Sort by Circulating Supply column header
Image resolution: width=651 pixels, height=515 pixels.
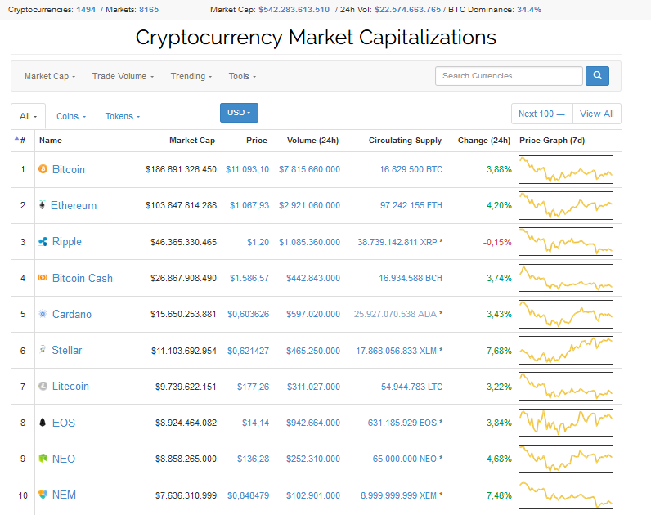(x=405, y=141)
